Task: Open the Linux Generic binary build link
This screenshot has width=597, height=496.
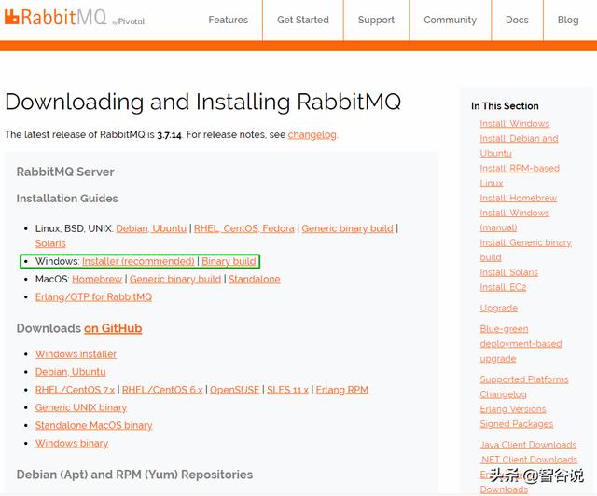Action: click(x=347, y=228)
